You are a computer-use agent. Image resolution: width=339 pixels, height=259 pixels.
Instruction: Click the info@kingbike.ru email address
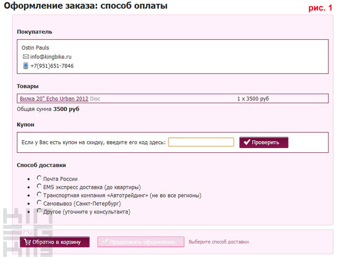(51, 57)
